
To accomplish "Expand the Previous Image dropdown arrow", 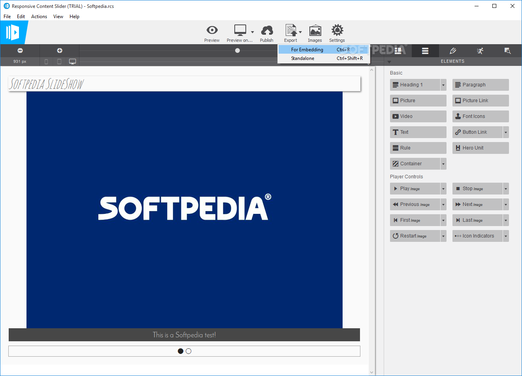I will pyautogui.click(x=443, y=204).
